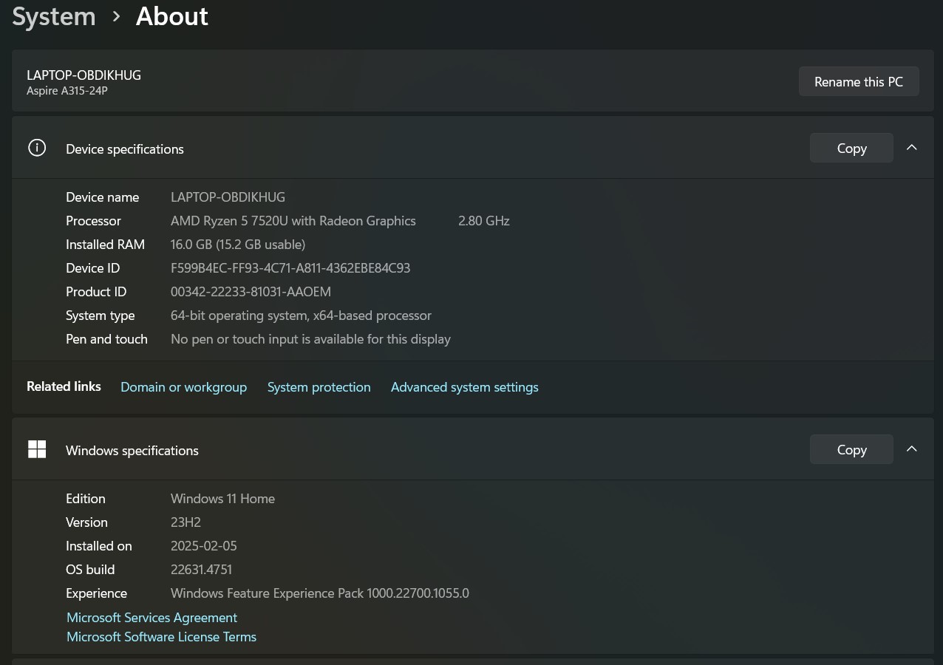Click the Device specifications heading
Screen dimensions: 943x665
(125, 149)
